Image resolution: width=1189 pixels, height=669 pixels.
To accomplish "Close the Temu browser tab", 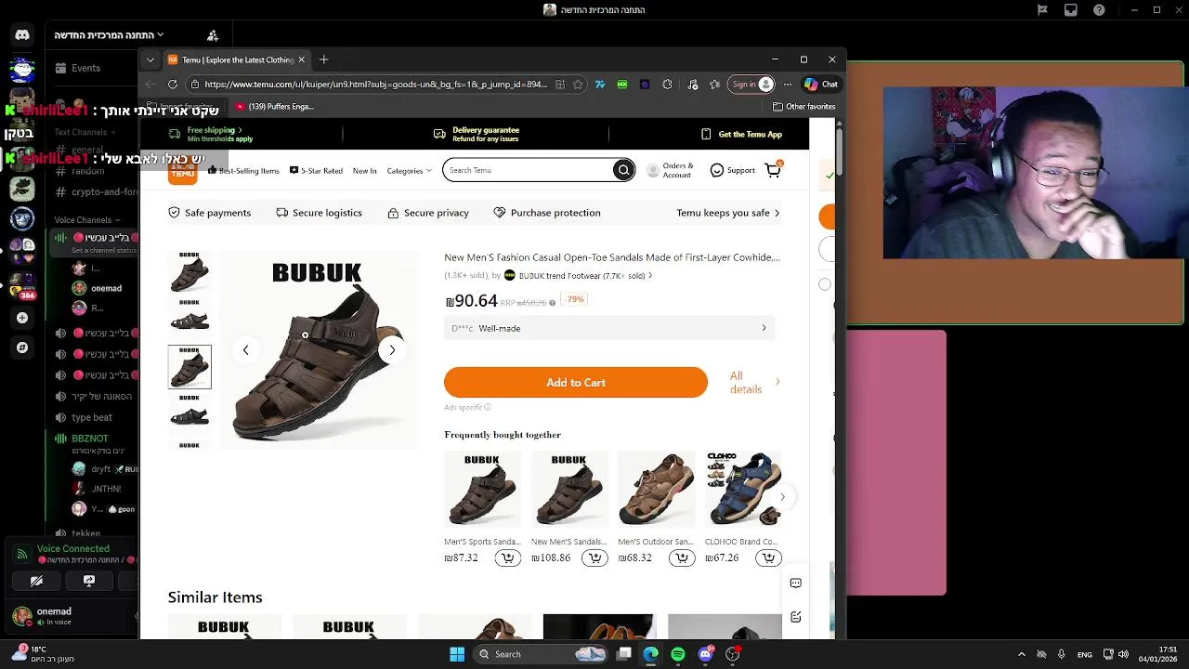I will pos(301,59).
